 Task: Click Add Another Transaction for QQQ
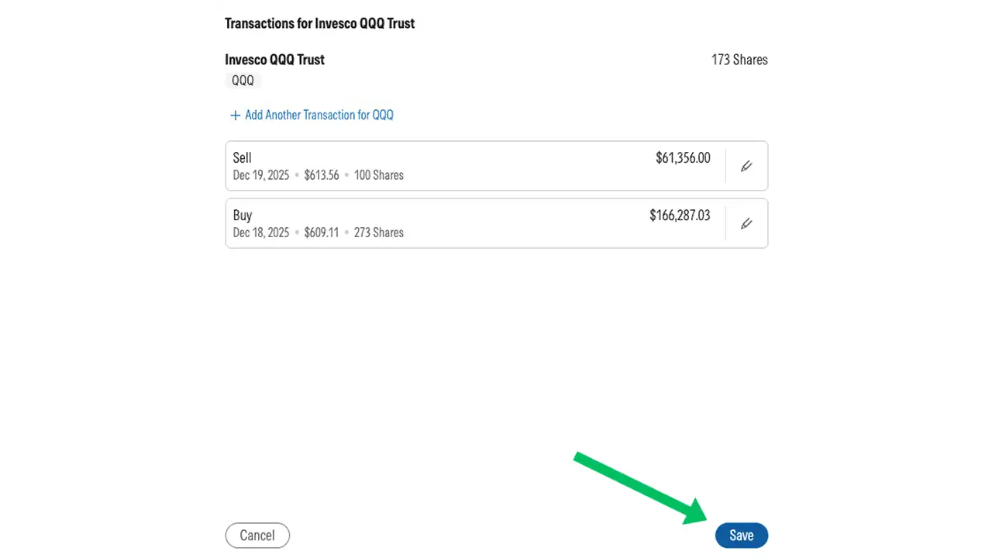click(319, 115)
